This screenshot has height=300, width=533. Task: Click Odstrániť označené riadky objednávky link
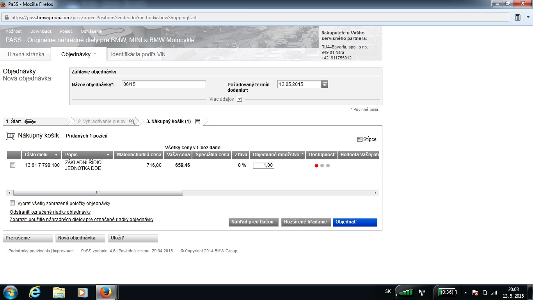50,212
